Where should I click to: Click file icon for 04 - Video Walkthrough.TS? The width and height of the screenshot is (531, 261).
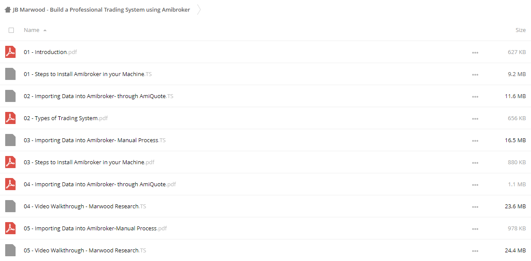pyautogui.click(x=10, y=206)
